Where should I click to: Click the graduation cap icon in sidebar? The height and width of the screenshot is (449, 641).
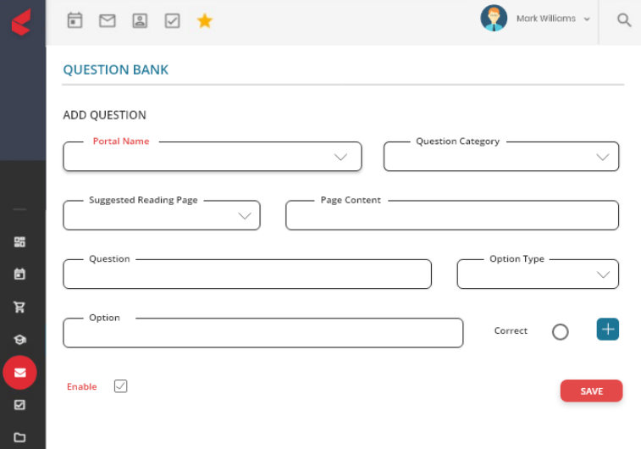click(19, 340)
